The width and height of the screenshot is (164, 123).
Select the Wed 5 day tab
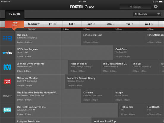pos(149,24)
